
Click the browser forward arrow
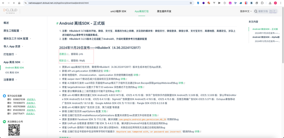click(x=9, y=3)
